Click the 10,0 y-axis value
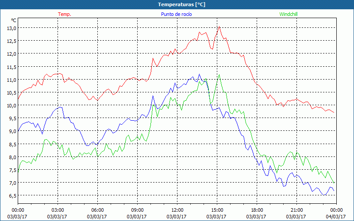Viewport: 354px width, 221px height. 12,106
